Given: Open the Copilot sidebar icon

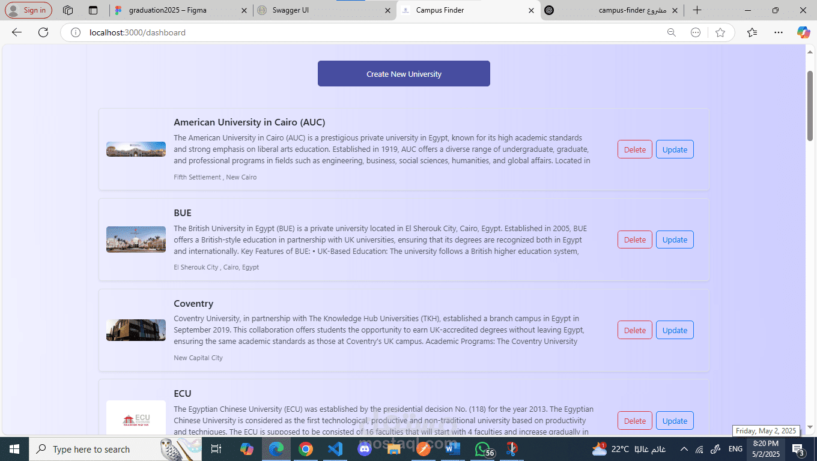Looking at the screenshot, I should [x=803, y=32].
